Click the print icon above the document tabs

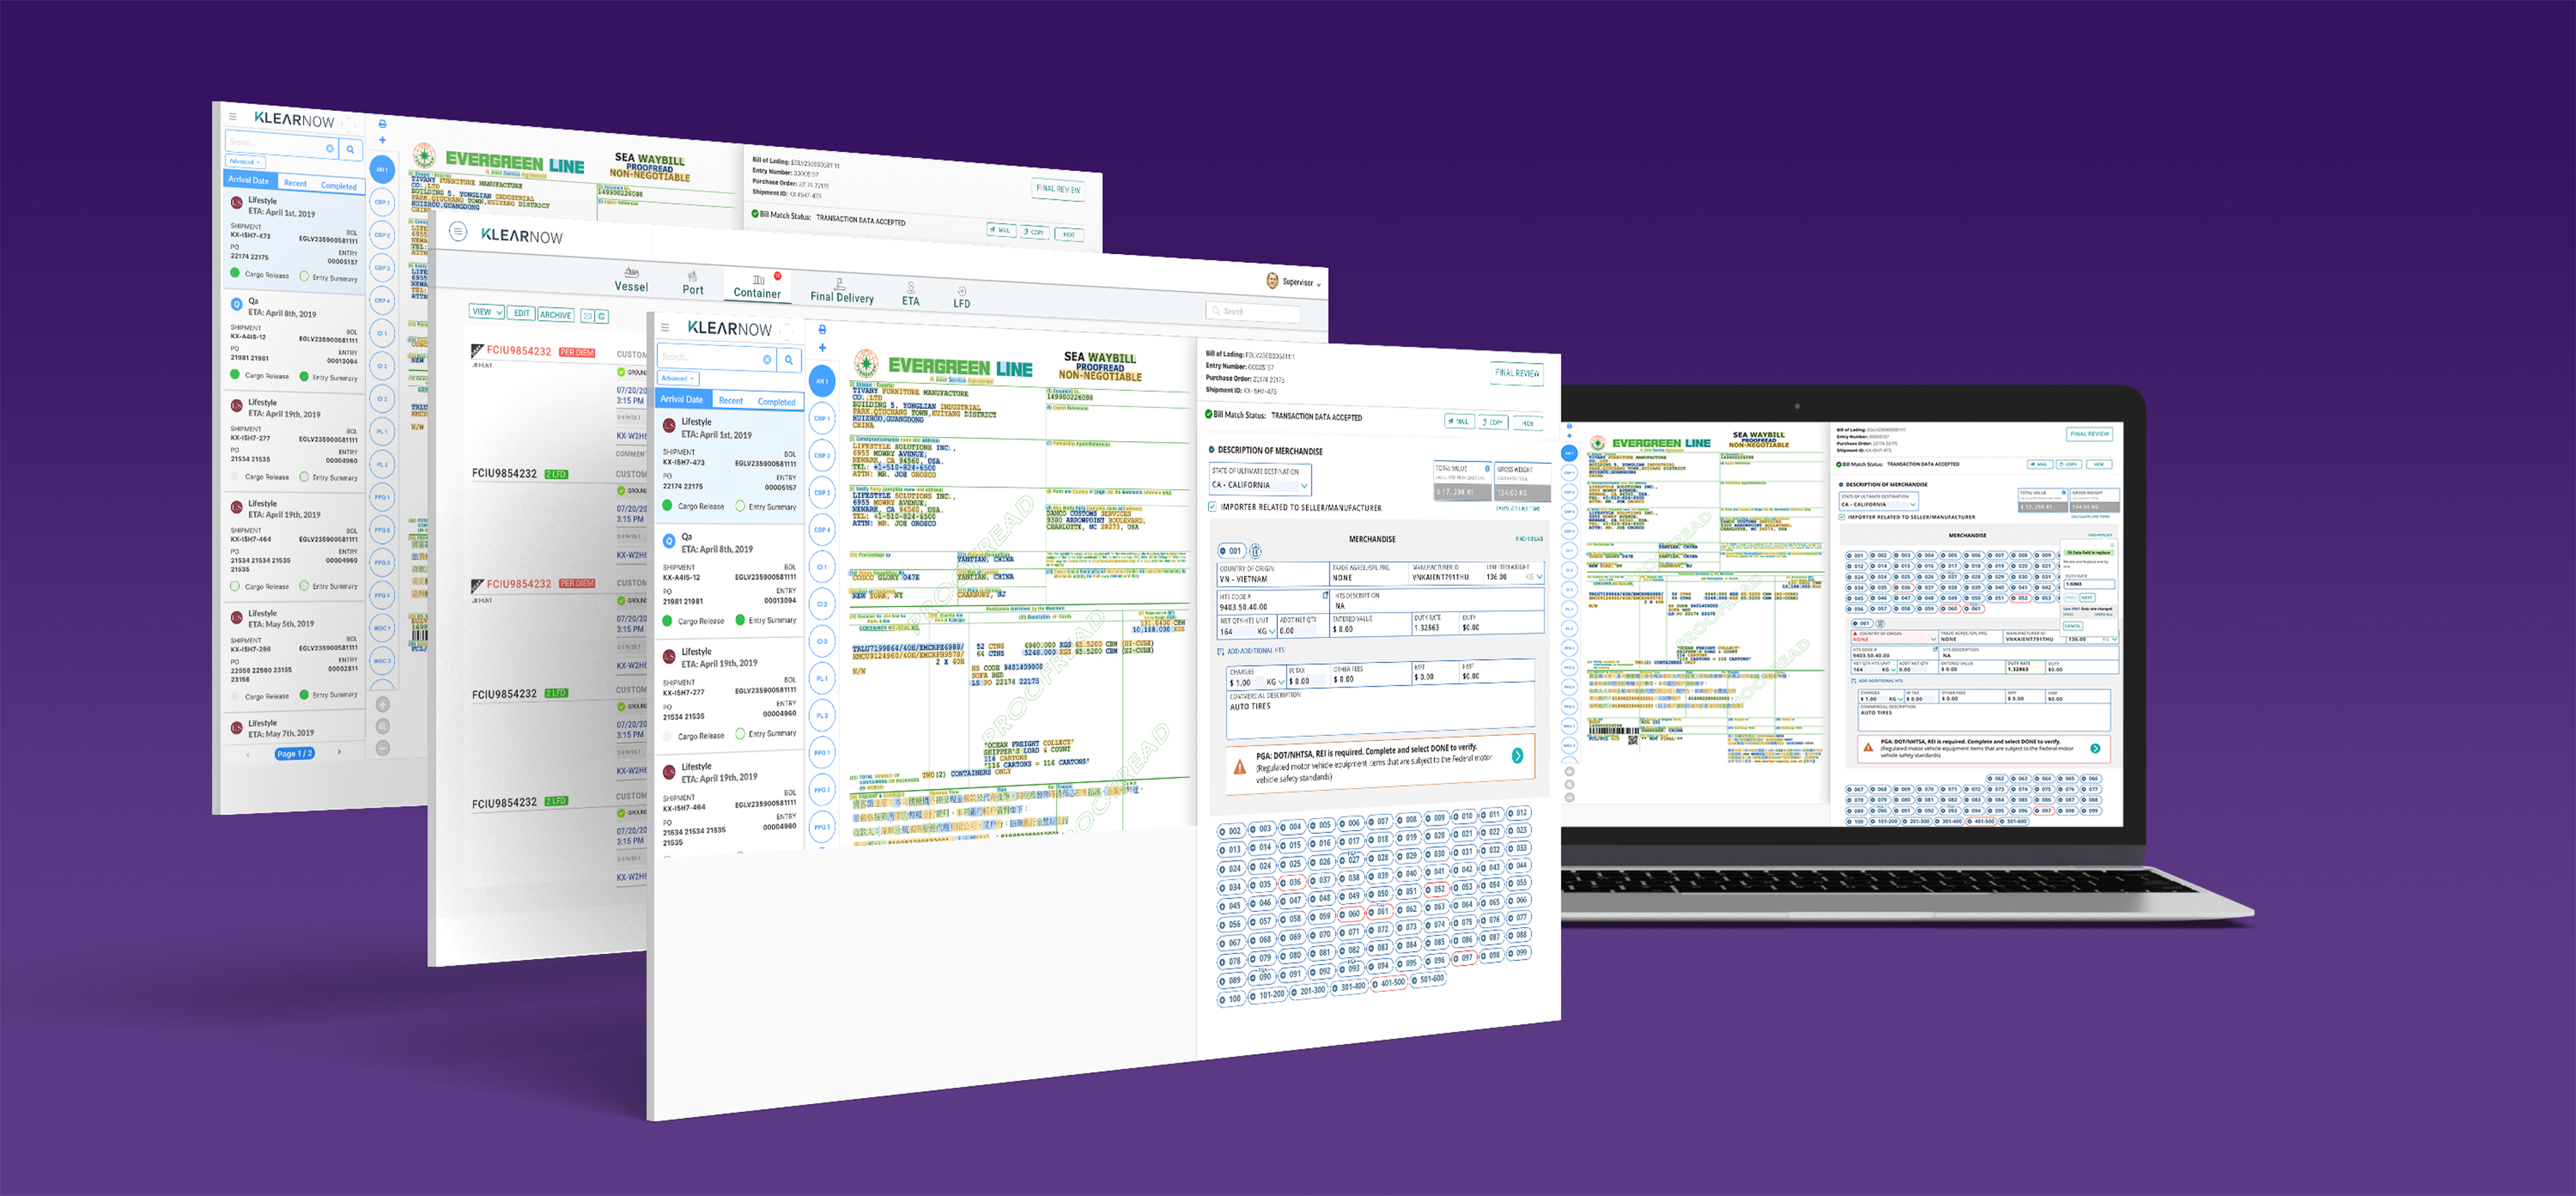[x=822, y=329]
